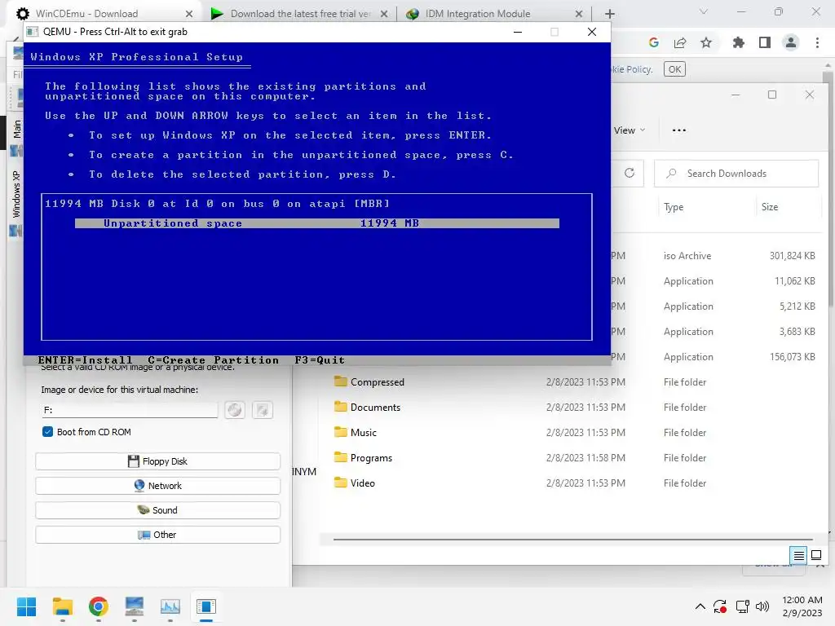Select the 11,062 KB Application row
Screen dimensions: 835x626
tap(715, 281)
